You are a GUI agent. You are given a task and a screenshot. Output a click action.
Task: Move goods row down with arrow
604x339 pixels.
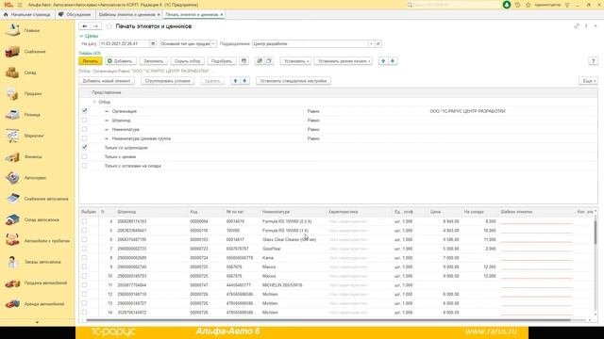[x=393, y=61]
